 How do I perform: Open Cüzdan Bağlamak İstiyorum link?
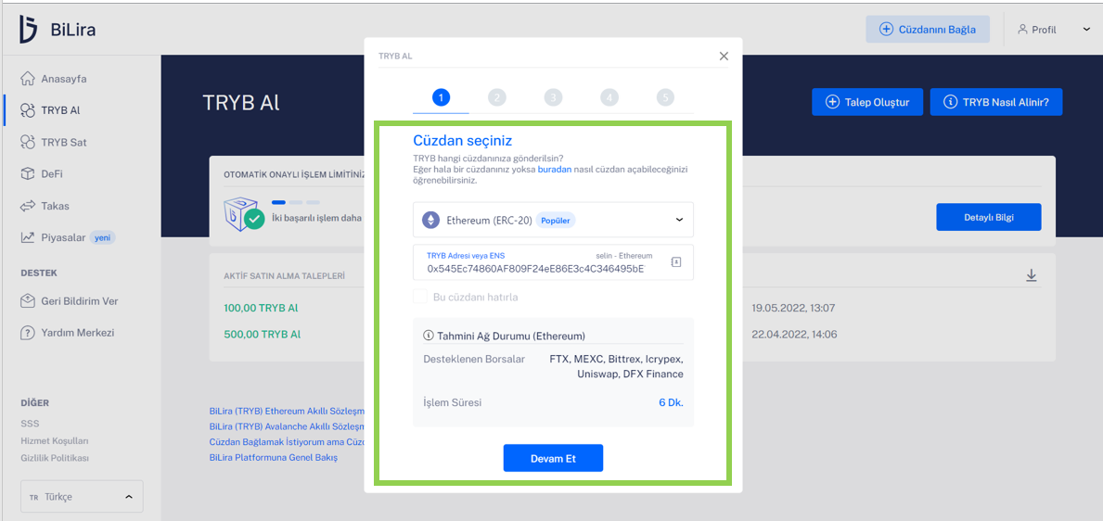point(287,442)
